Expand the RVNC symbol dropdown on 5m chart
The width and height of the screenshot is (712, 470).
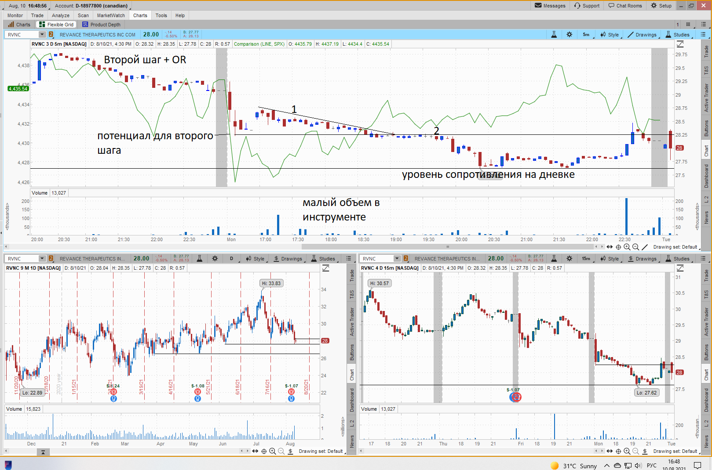point(42,35)
